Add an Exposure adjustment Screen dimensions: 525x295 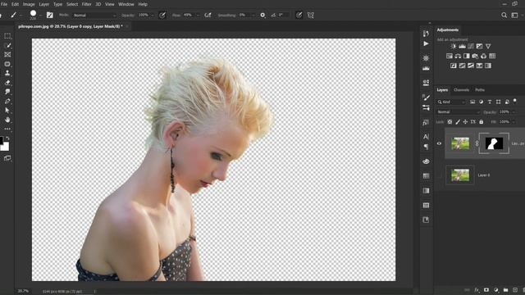(479, 46)
